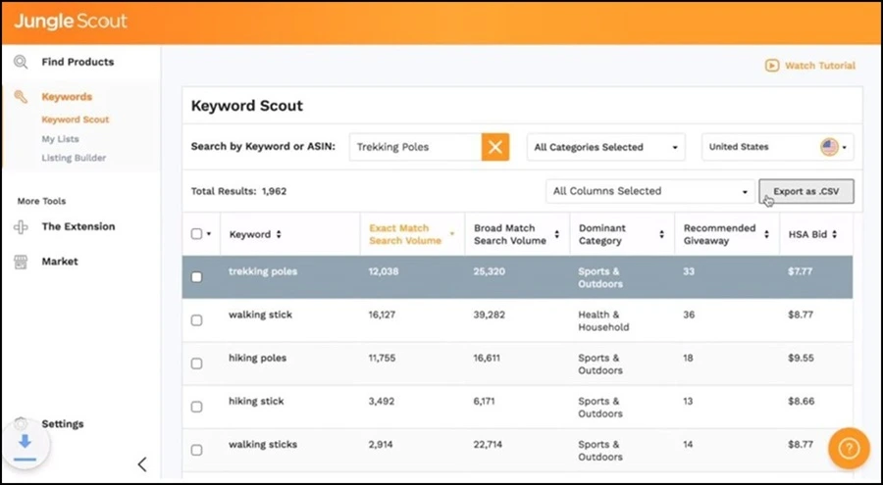The height and width of the screenshot is (485, 883).
Task: Click the Exact Match Search Volume header
Action: click(x=405, y=234)
